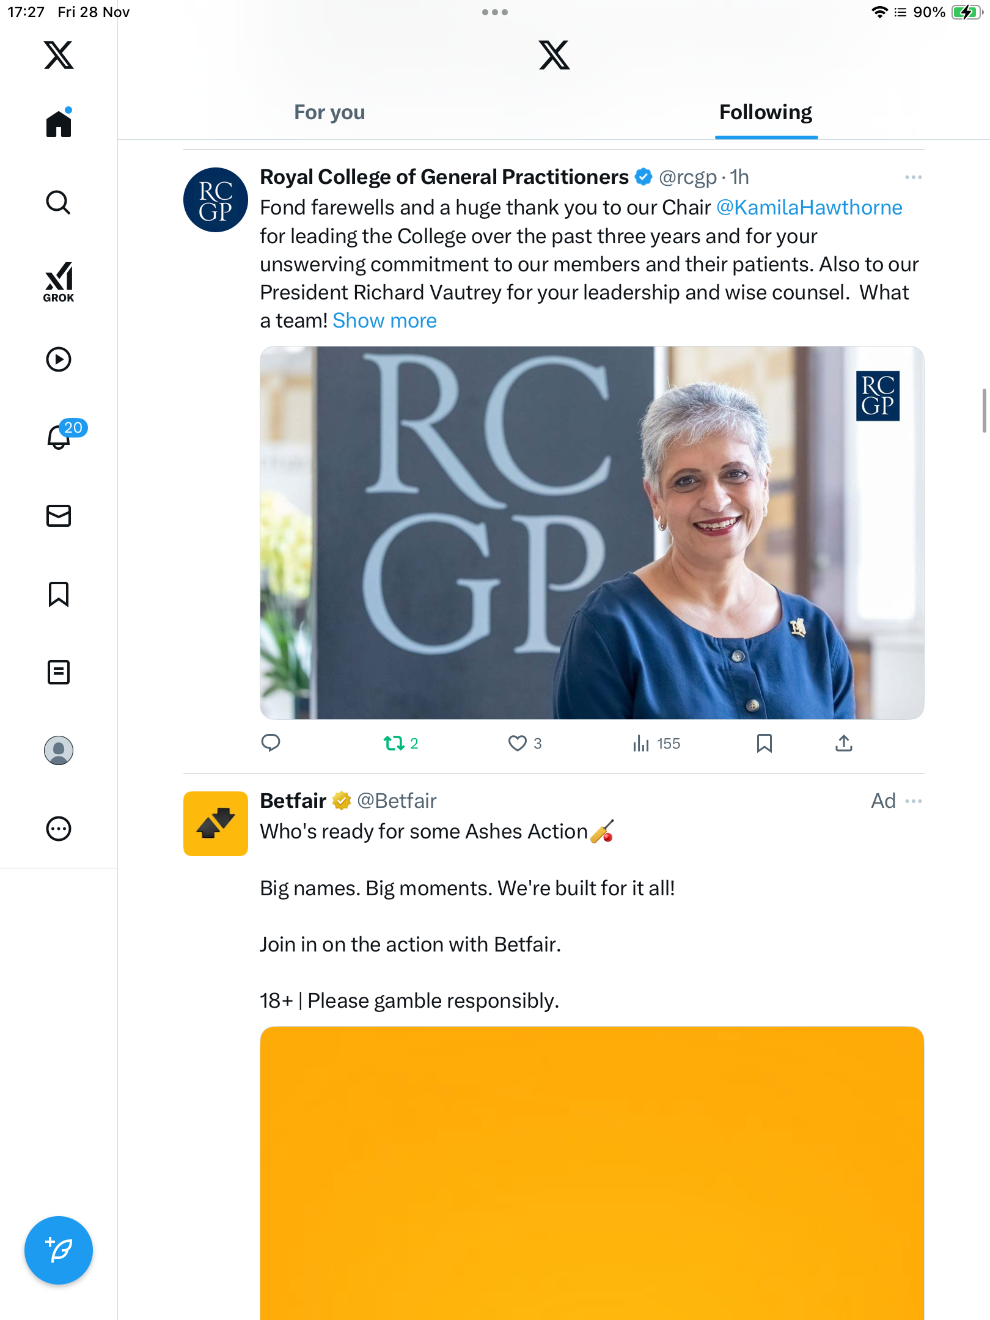
Task: Like the RCGP farewell post
Action: 518,743
